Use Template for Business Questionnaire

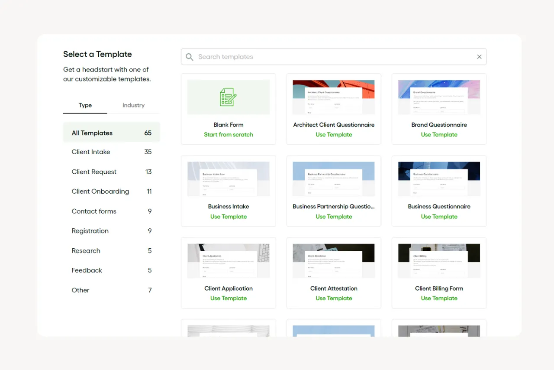click(x=439, y=217)
